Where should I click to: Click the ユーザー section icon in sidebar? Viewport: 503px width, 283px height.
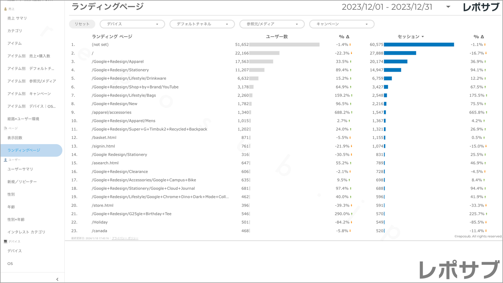point(5,160)
